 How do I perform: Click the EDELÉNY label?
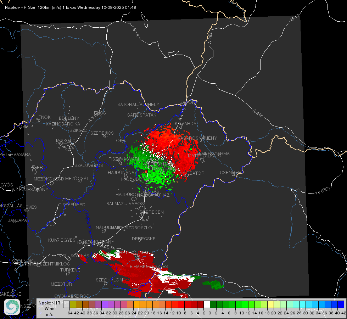point(69,118)
